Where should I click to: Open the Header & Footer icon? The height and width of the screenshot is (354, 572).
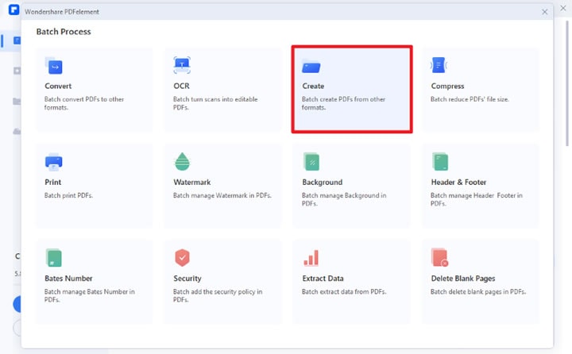pos(440,162)
